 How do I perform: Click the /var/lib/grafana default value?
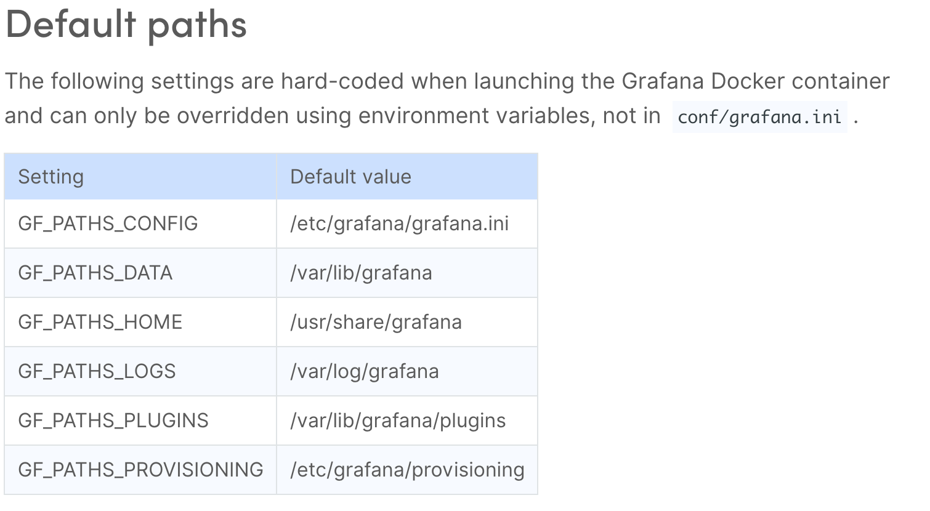pyautogui.click(x=361, y=273)
